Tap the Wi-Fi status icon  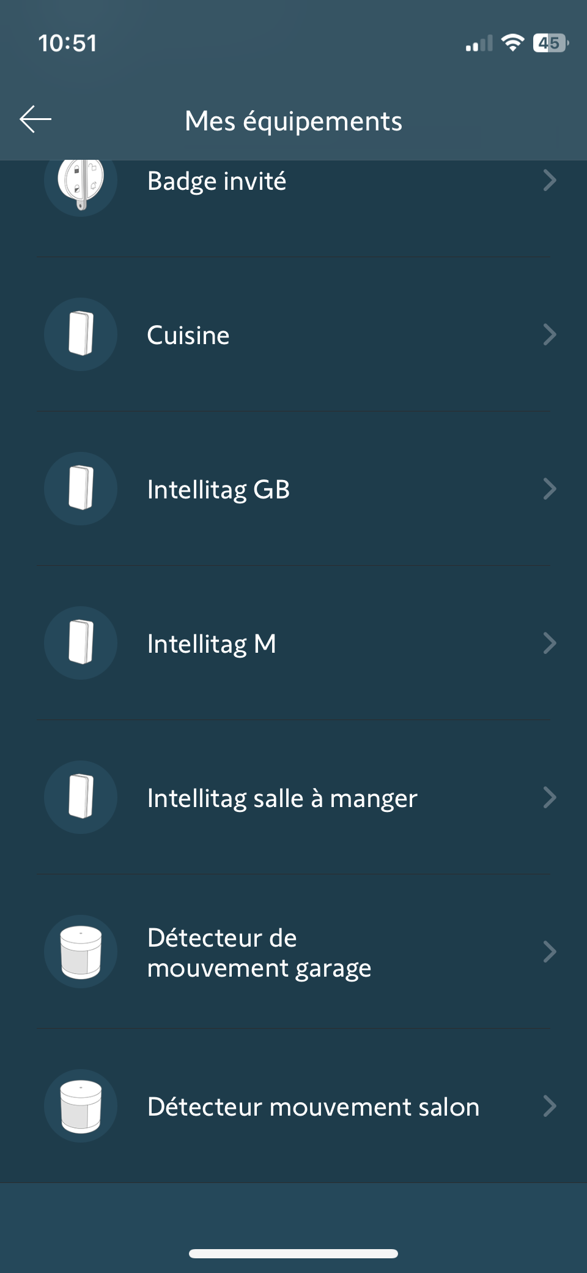tap(512, 43)
